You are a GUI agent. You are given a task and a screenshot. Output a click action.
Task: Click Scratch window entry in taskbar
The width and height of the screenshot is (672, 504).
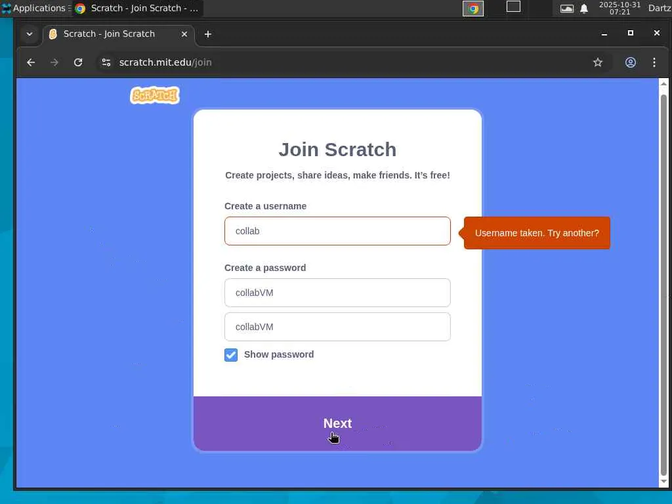[137, 8]
